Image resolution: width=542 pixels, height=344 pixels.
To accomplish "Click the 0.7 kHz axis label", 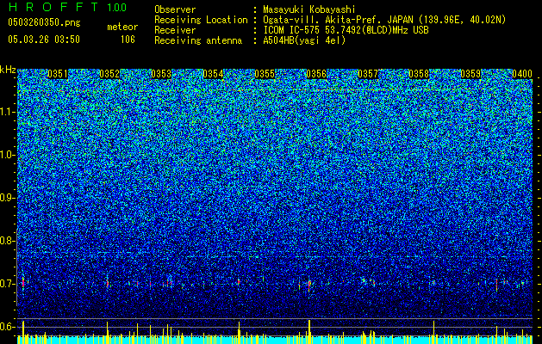I will tap(7, 284).
